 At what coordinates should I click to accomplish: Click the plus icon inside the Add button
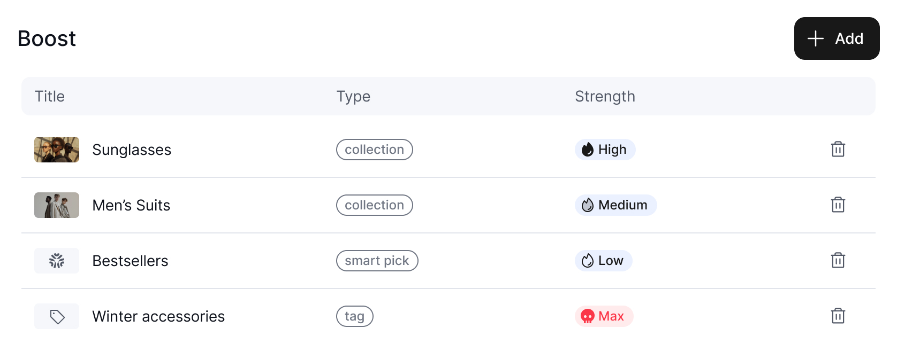[815, 38]
